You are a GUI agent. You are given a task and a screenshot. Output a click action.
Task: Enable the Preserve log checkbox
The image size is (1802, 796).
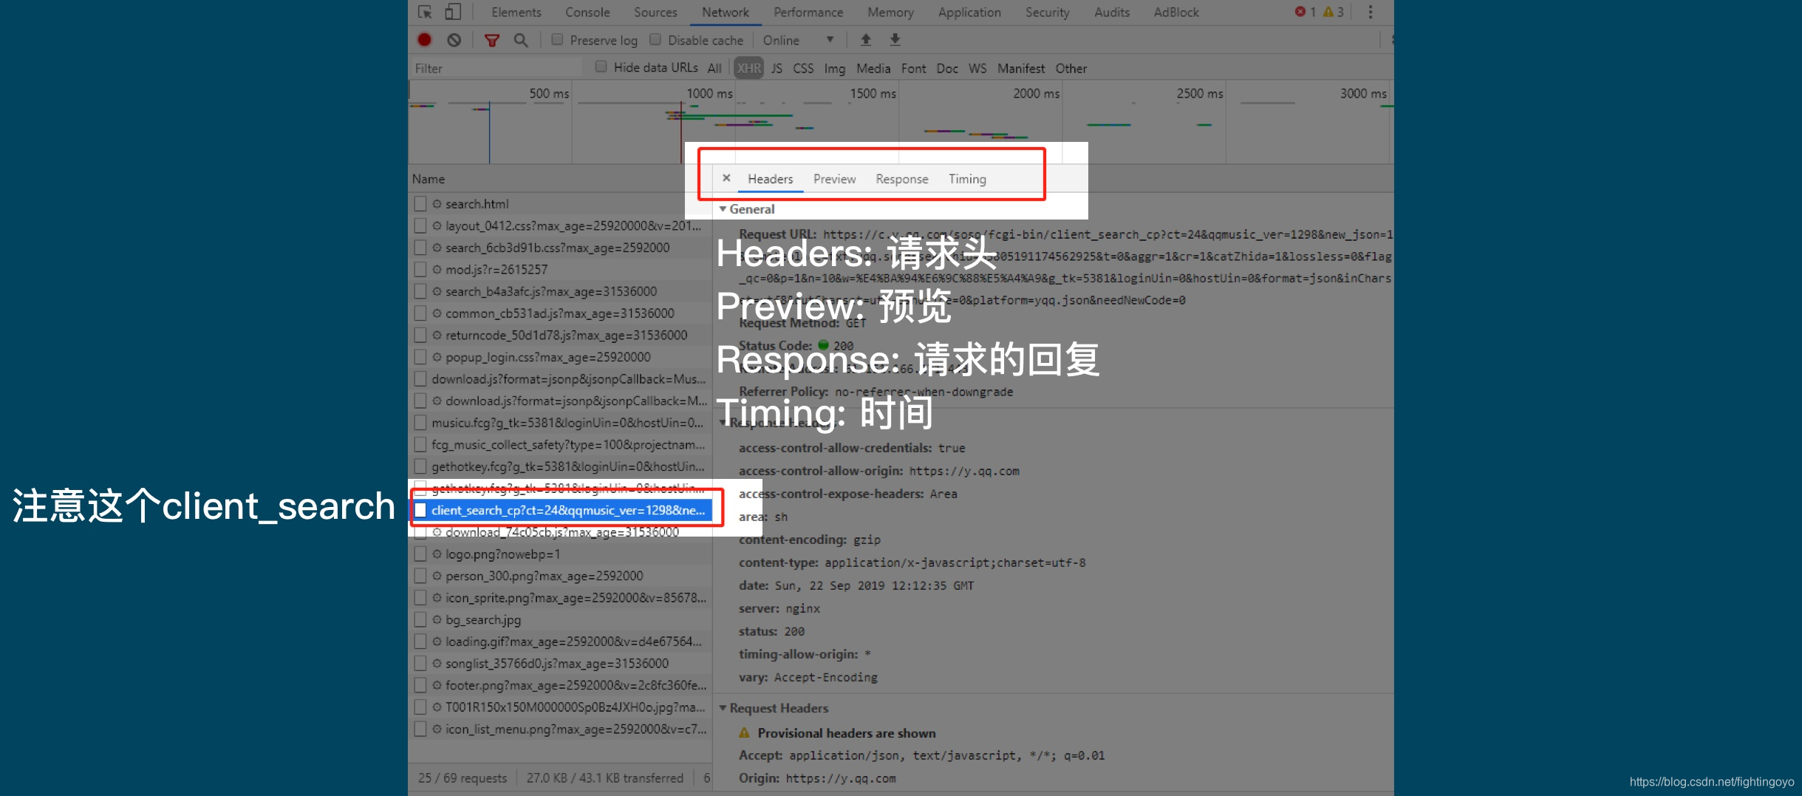coord(558,39)
